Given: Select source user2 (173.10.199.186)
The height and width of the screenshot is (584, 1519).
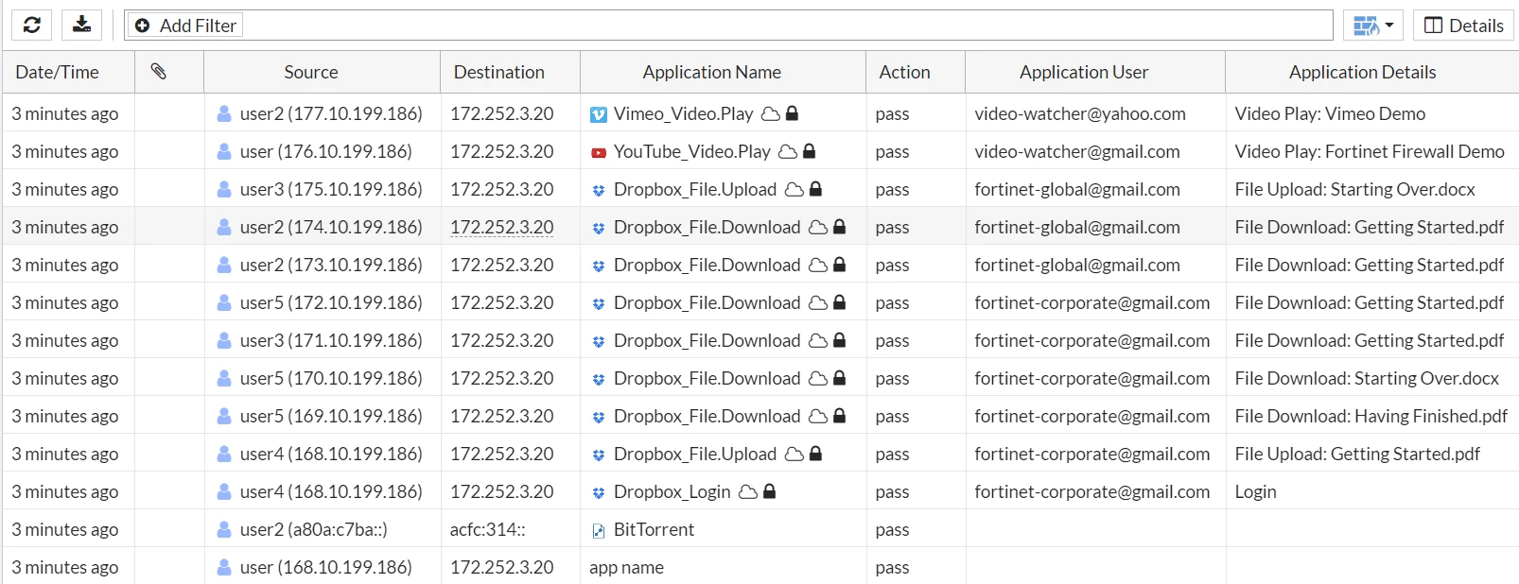Looking at the screenshot, I should coord(331,265).
